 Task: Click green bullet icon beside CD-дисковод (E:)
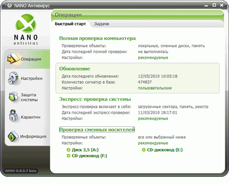coord(144,150)
